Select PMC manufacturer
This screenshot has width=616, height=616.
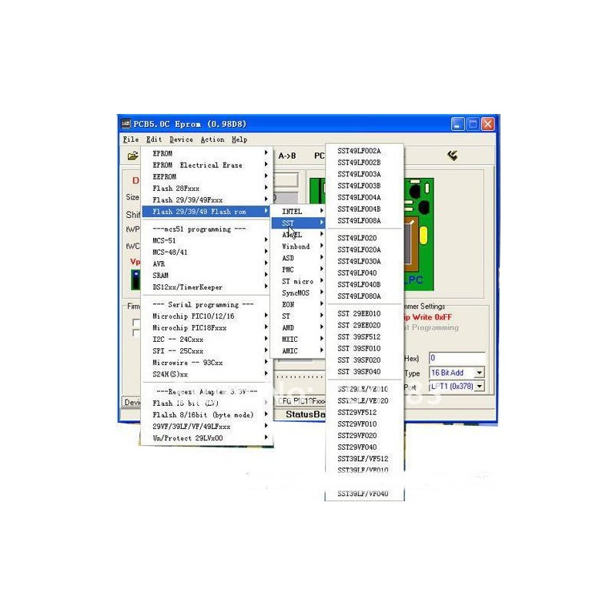click(299, 269)
